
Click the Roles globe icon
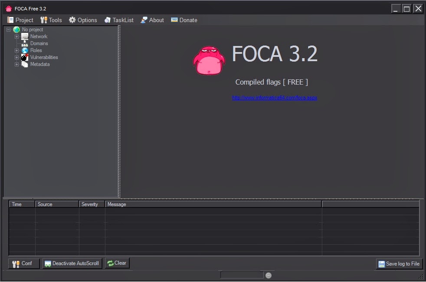tap(25, 50)
